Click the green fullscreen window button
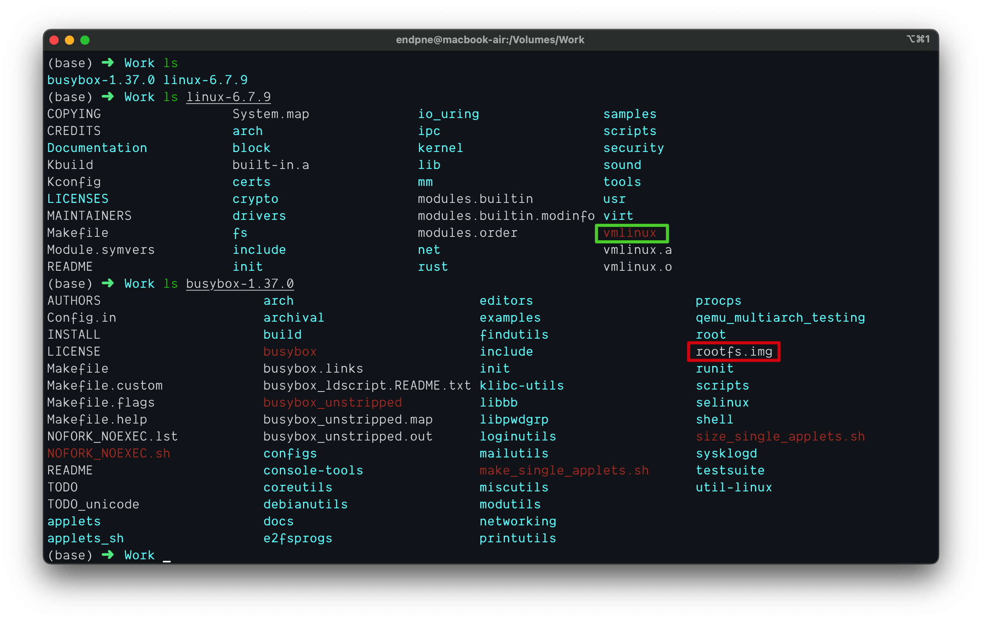The height and width of the screenshot is (621, 982). 85,40
